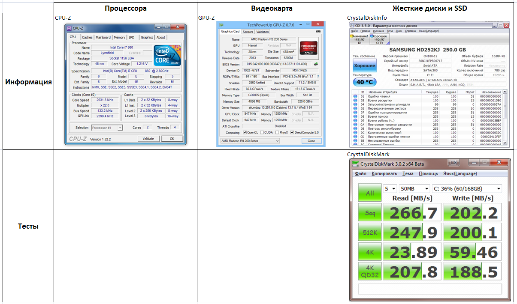The height and width of the screenshot is (304, 517).
Task: Click the Процессора column header cell
Action: (x=126, y=8)
